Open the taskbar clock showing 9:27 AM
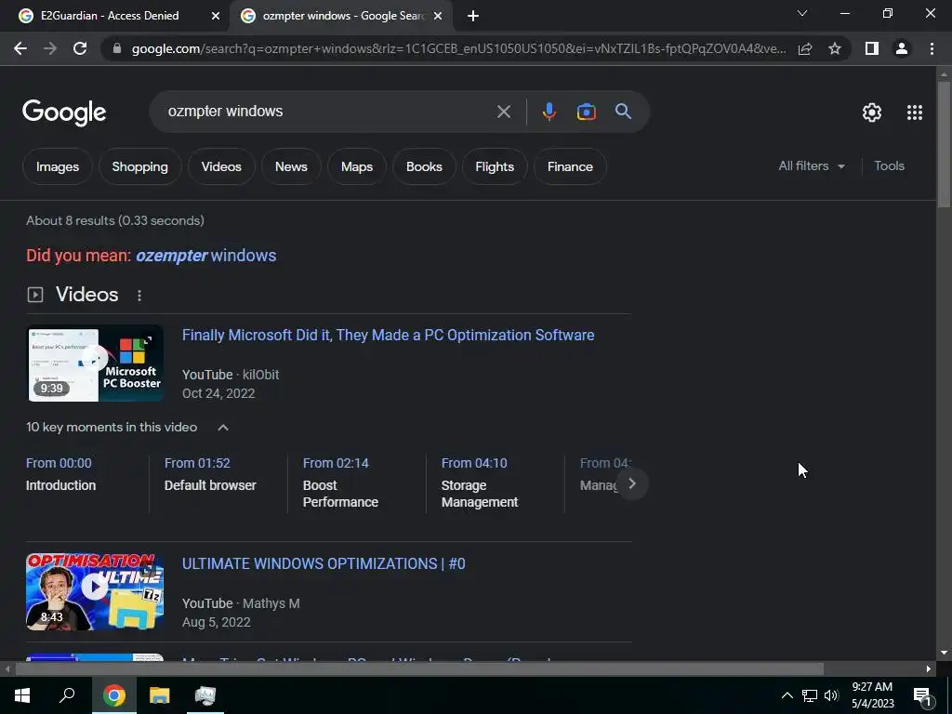952x714 pixels. coord(872,695)
